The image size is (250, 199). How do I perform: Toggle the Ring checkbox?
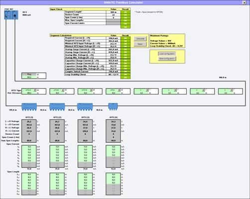(38, 74)
